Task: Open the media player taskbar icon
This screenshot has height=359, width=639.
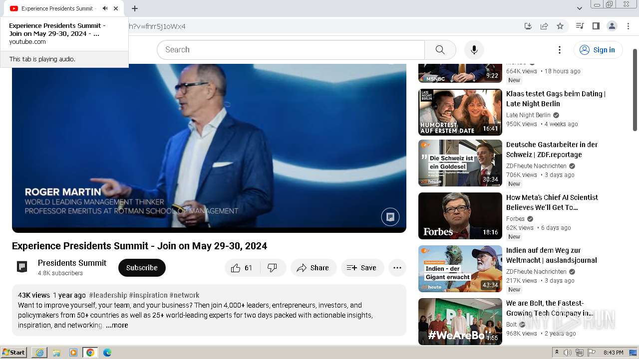Action: [x=73, y=353]
